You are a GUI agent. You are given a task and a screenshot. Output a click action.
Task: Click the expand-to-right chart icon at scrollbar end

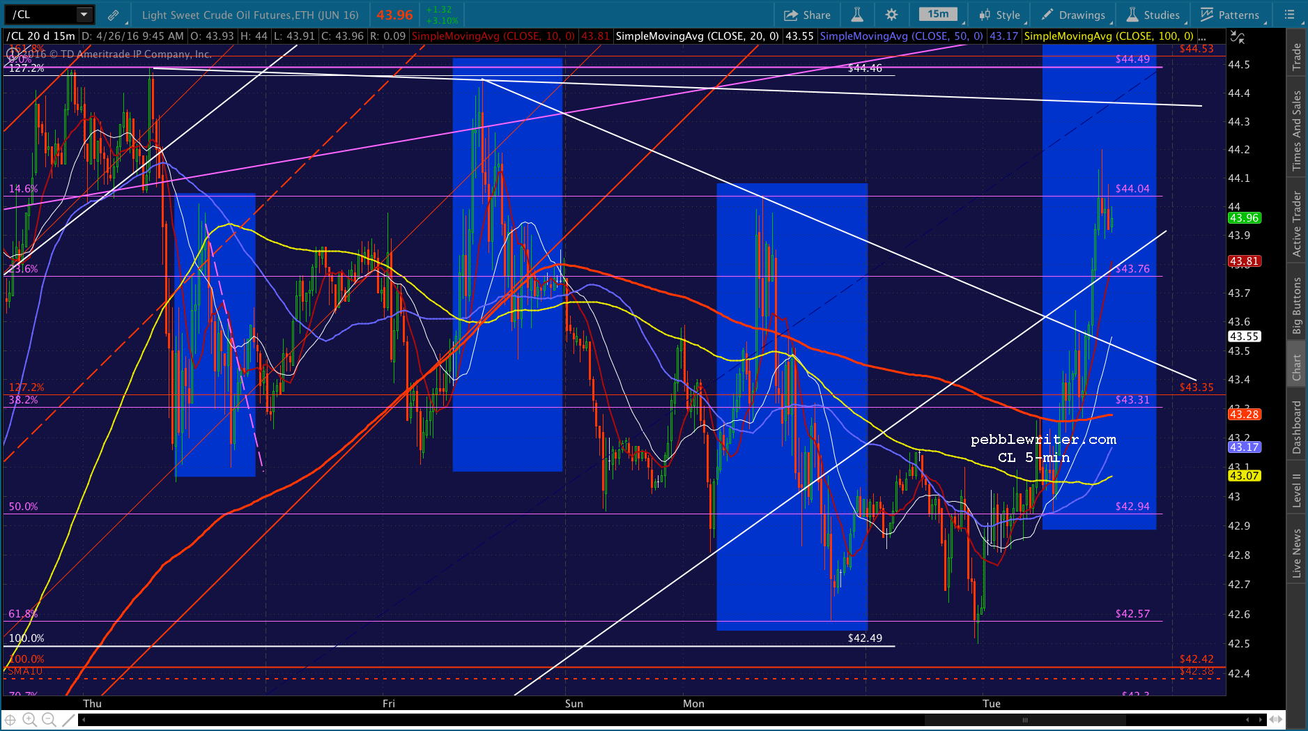coord(1276,720)
